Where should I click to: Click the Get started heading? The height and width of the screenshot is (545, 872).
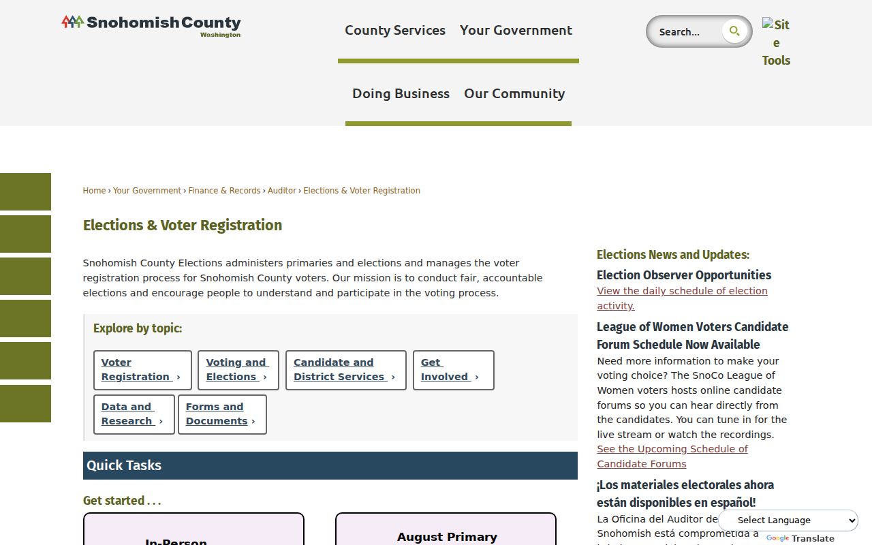122,501
